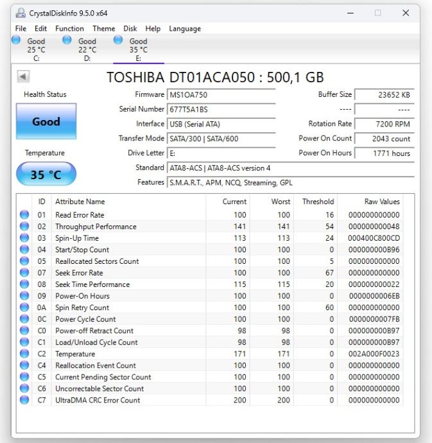Image resolution: width=432 pixels, height=443 pixels.
Task: Click status orb of Start/Stop Count row
Action: click(24, 250)
